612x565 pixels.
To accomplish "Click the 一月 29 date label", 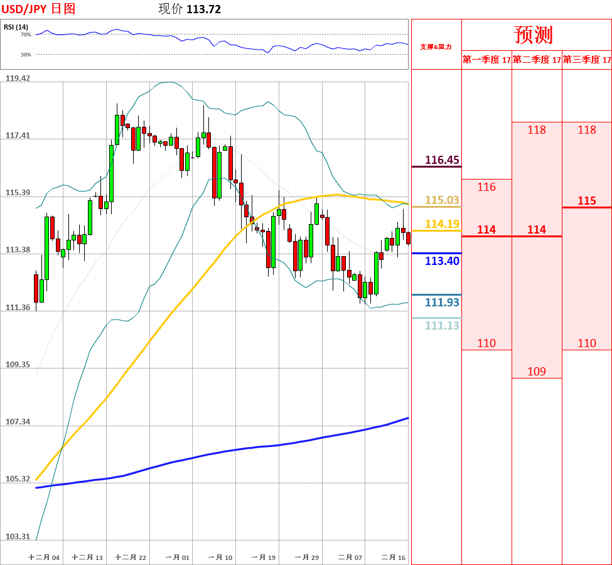I will [307, 557].
